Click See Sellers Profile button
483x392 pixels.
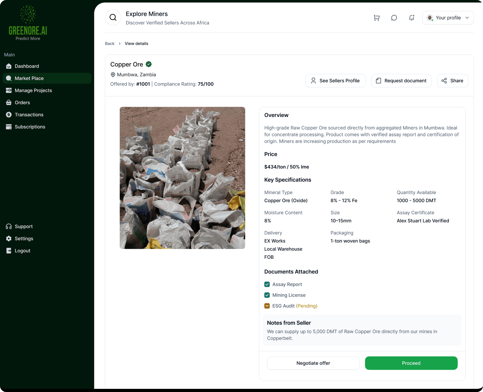[335, 81]
